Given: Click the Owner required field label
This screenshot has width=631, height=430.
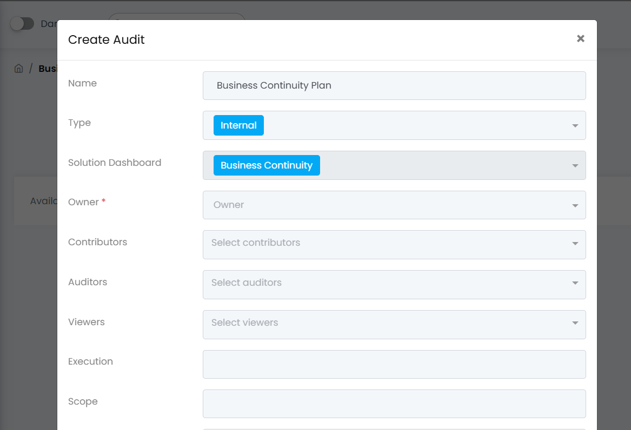Looking at the screenshot, I should point(87,201).
